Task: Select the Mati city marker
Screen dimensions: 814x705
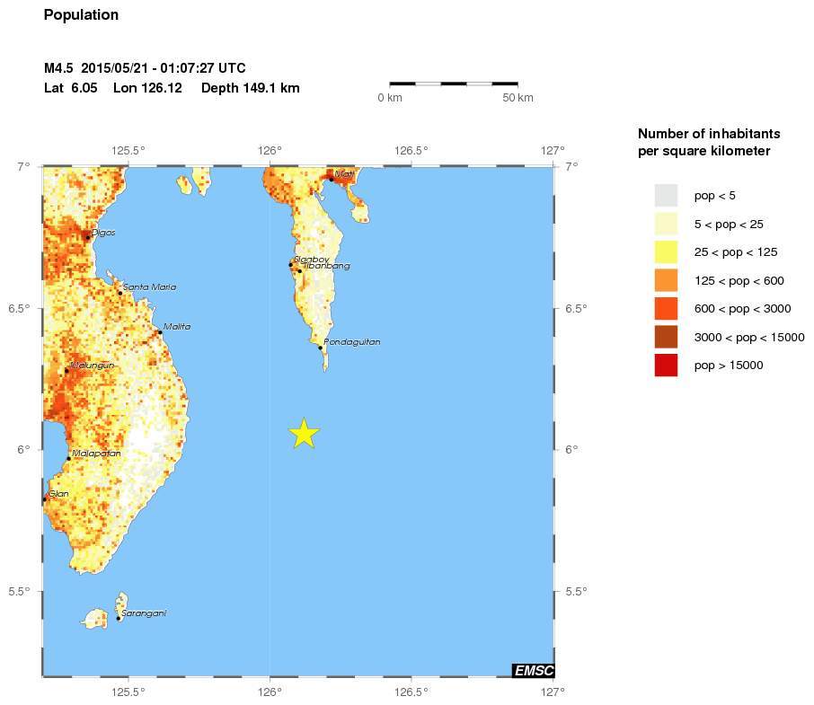Action: click(x=332, y=179)
